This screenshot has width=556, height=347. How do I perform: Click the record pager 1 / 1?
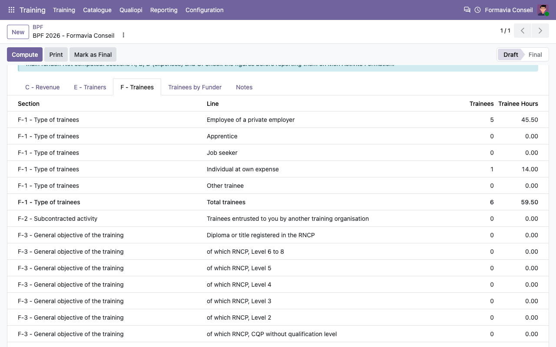tap(505, 31)
